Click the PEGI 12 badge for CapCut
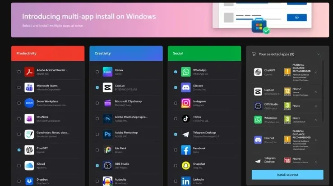The width and height of the screenshot is (333, 186). 287,92
